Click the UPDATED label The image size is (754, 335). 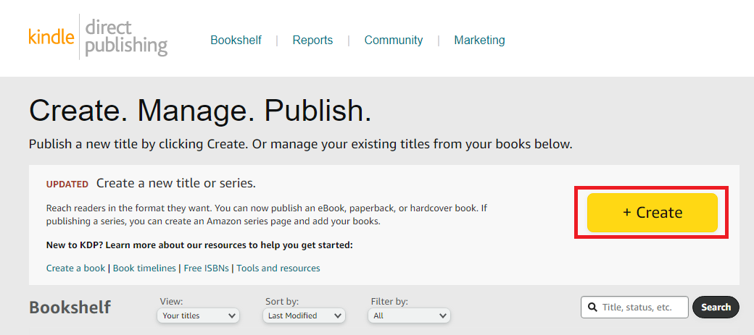67,184
